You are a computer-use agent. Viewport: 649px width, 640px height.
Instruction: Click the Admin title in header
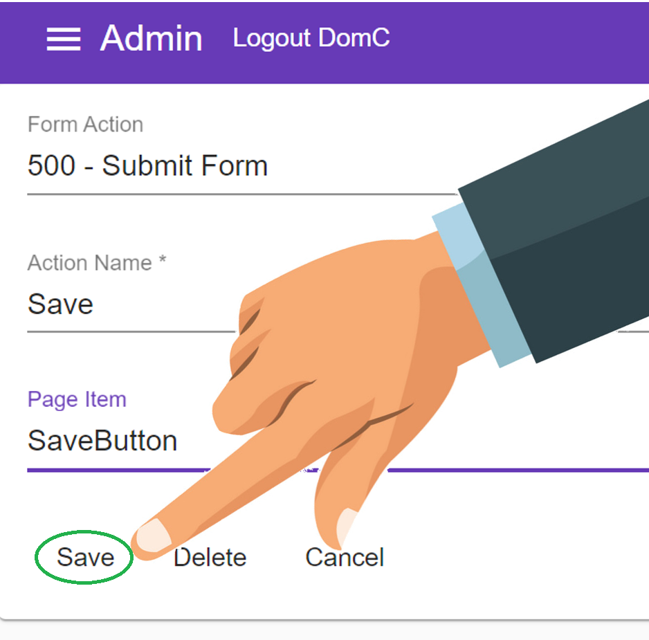(151, 39)
